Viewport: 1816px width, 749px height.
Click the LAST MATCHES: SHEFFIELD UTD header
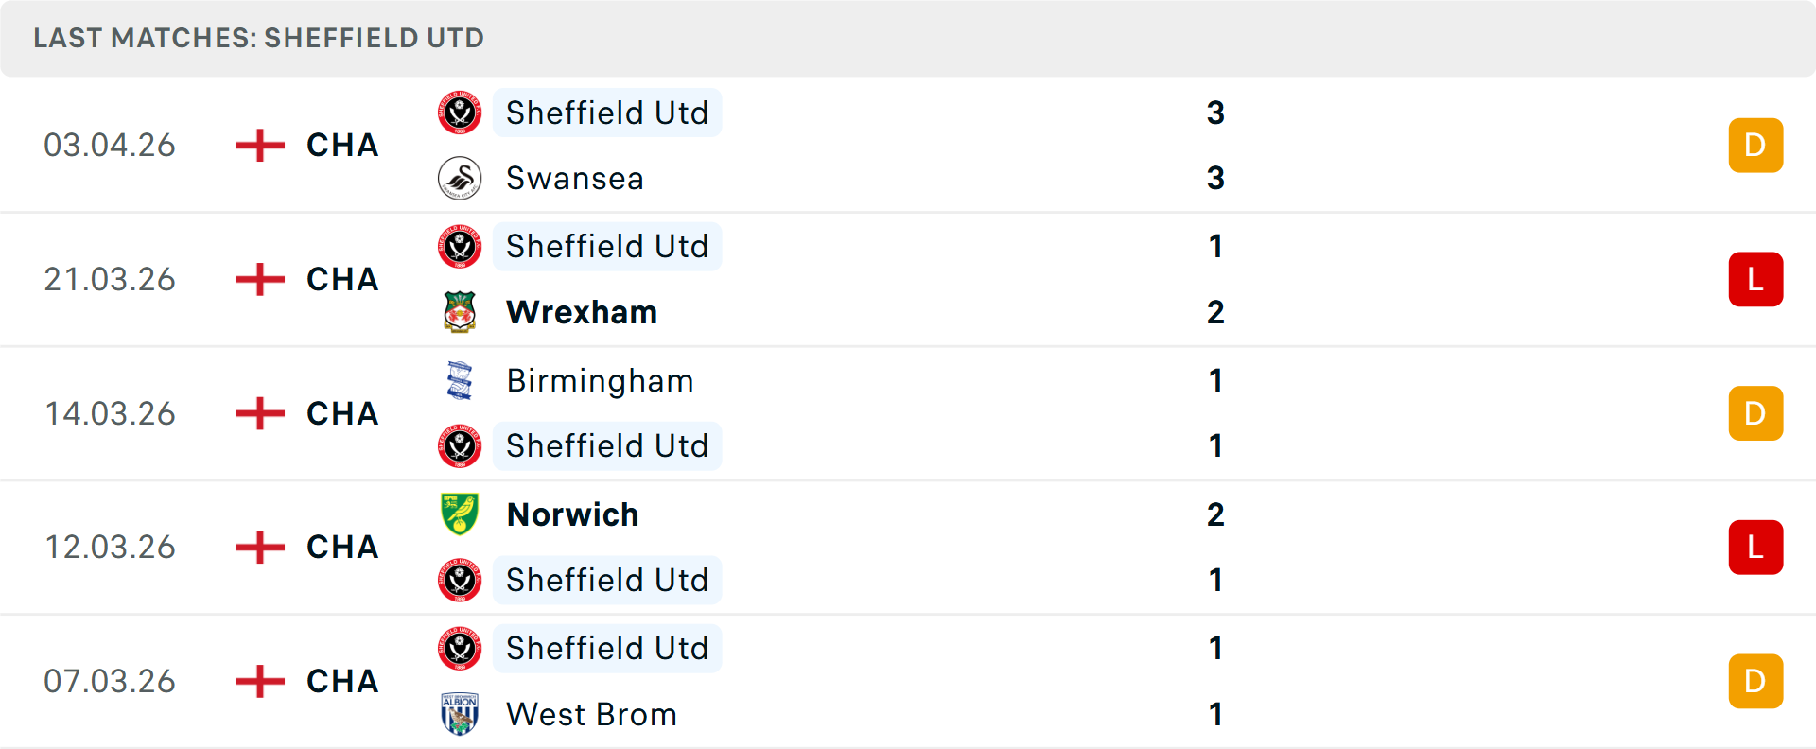coord(257,38)
